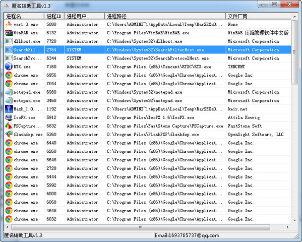Click the Hash_1.0 key icon
The width and height of the screenshot is (302, 242).
9,109
